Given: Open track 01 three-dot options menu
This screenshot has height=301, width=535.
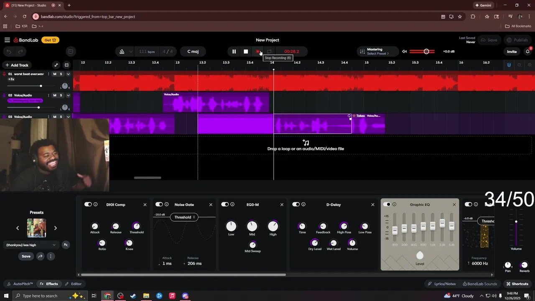Looking at the screenshot, I should click(48, 74).
